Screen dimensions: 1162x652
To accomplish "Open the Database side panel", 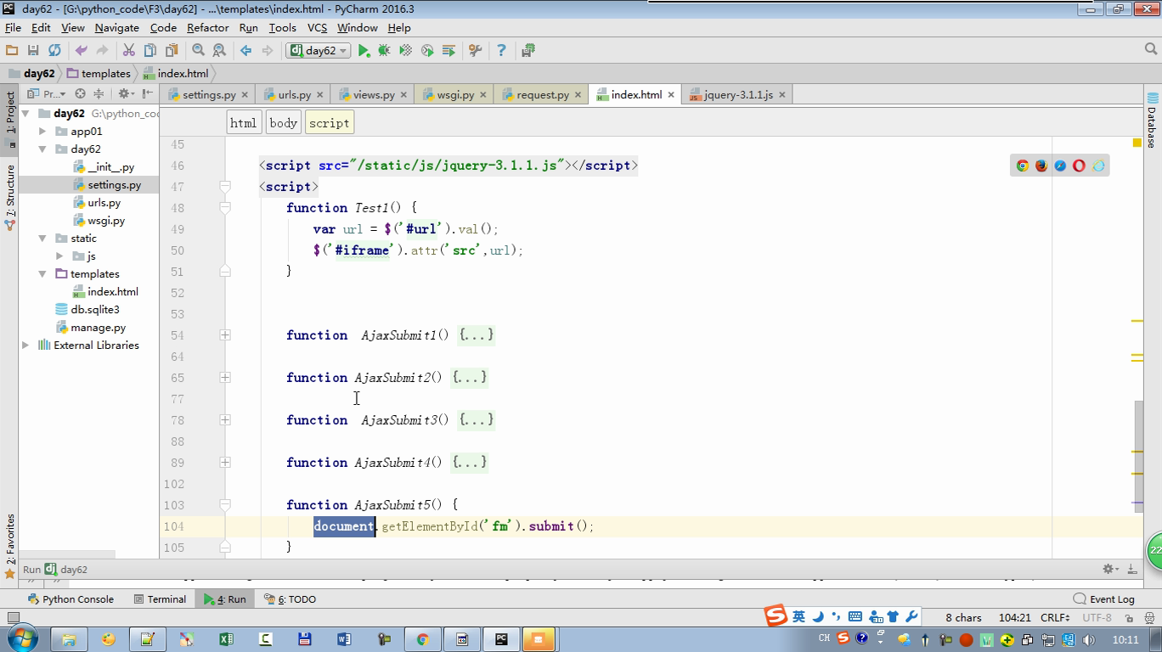I will pyautogui.click(x=1152, y=121).
